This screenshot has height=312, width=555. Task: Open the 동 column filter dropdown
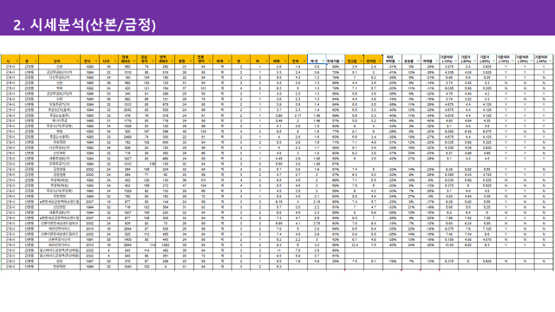coord(36,62)
